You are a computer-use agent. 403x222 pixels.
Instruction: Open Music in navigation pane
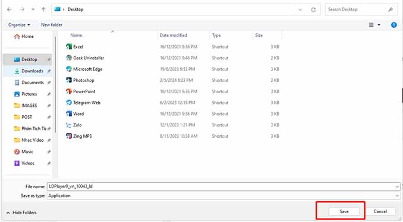pyautogui.click(x=28, y=152)
